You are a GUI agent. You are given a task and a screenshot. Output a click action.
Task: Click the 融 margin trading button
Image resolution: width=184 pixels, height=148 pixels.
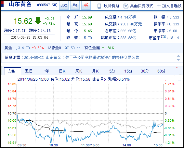tap(75, 5)
